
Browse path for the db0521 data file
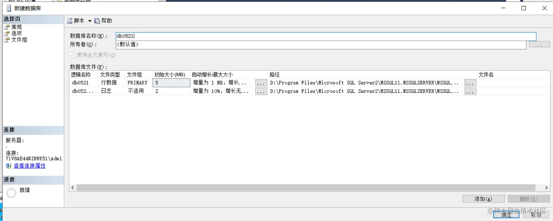tap(470, 83)
